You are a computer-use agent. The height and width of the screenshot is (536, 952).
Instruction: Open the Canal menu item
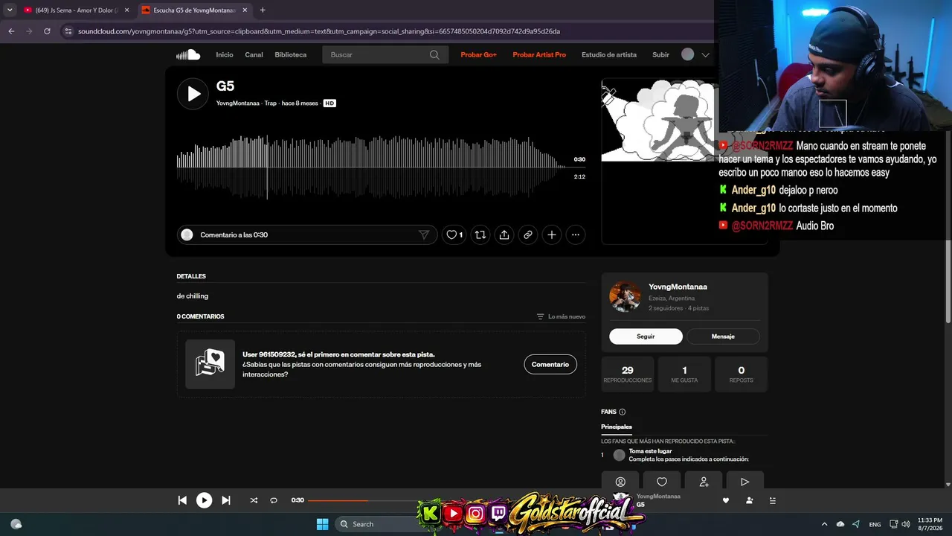(x=254, y=54)
